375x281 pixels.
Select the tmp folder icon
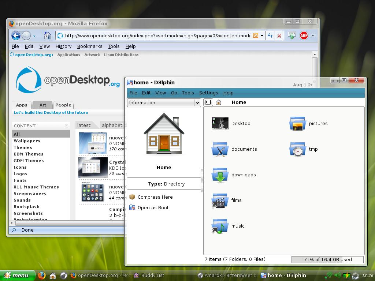pyautogui.click(x=297, y=149)
